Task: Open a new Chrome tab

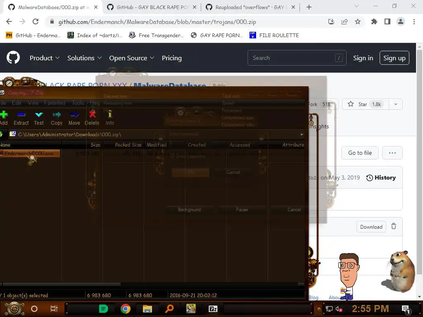Action: coord(309,7)
